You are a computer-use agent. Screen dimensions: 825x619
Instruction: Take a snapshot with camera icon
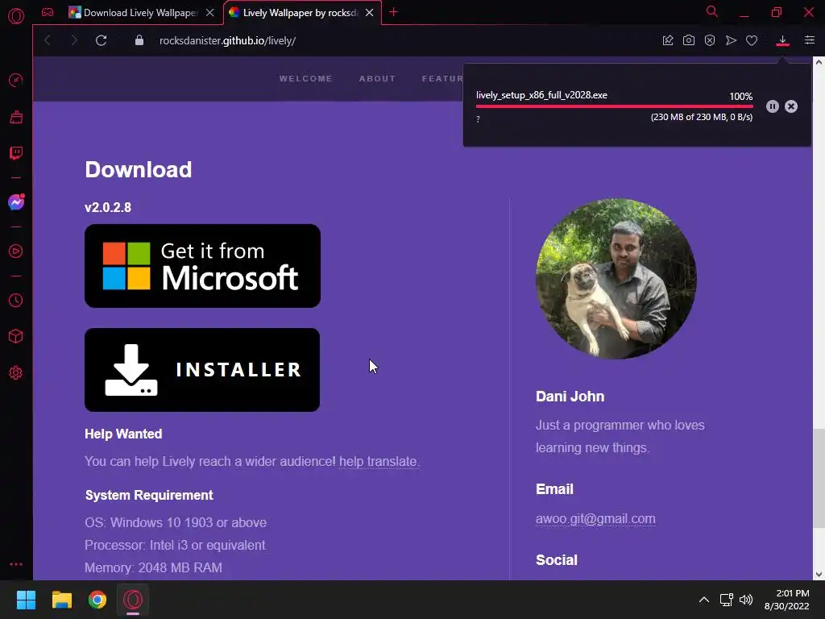pyautogui.click(x=689, y=40)
